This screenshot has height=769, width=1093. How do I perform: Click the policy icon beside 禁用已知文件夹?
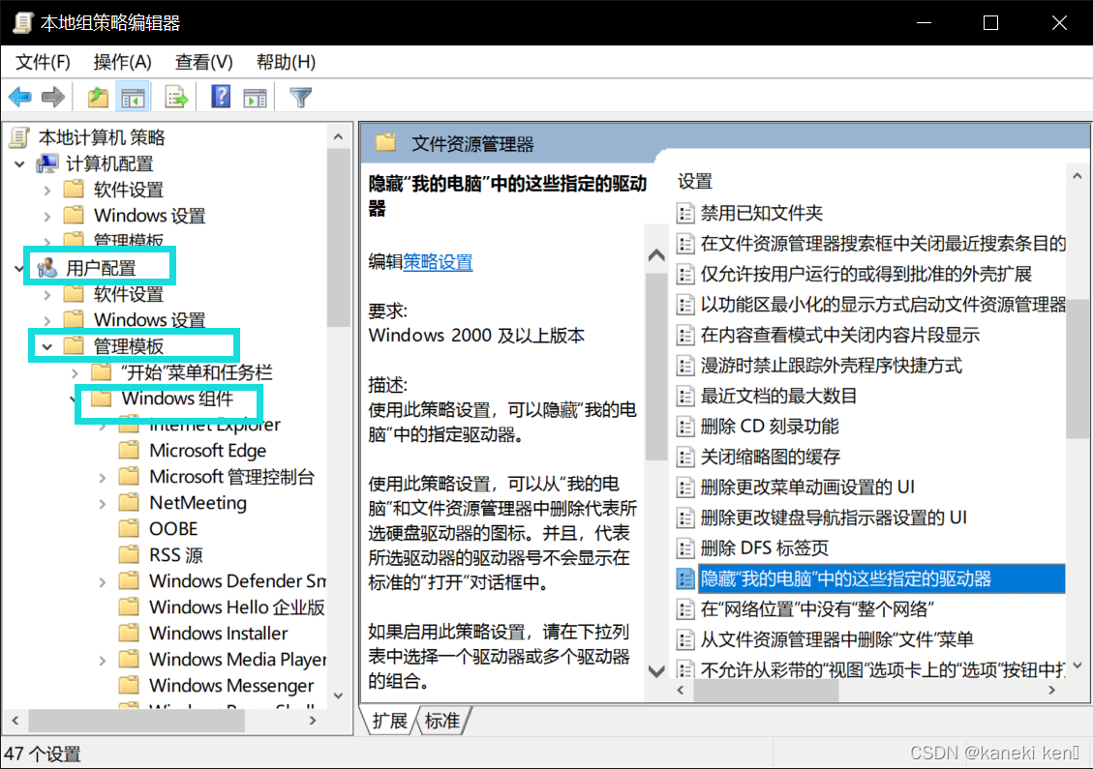(x=685, y=213)
